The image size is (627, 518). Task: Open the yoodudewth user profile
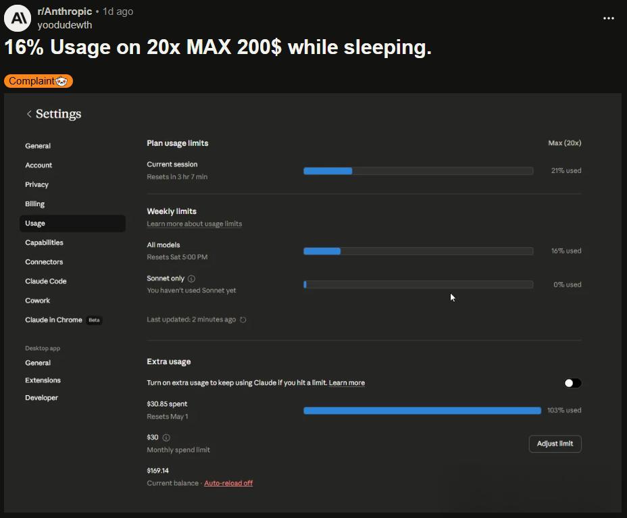[65, 25]
